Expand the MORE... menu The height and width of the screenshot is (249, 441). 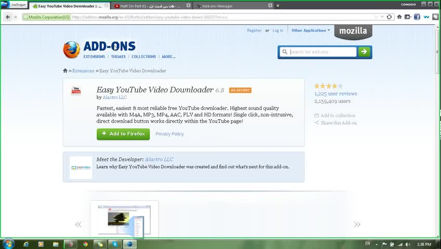click(168, 57)
